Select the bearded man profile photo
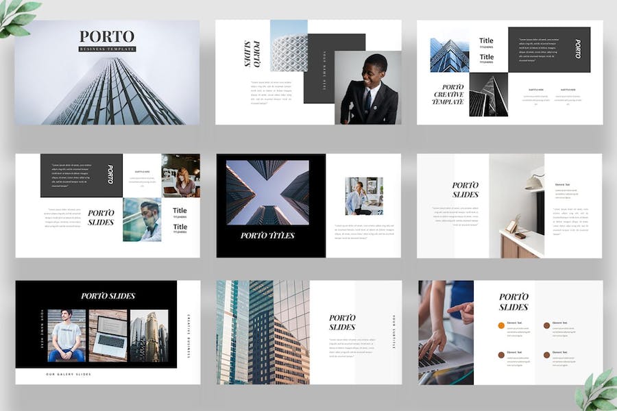 (x=142, y=219)
